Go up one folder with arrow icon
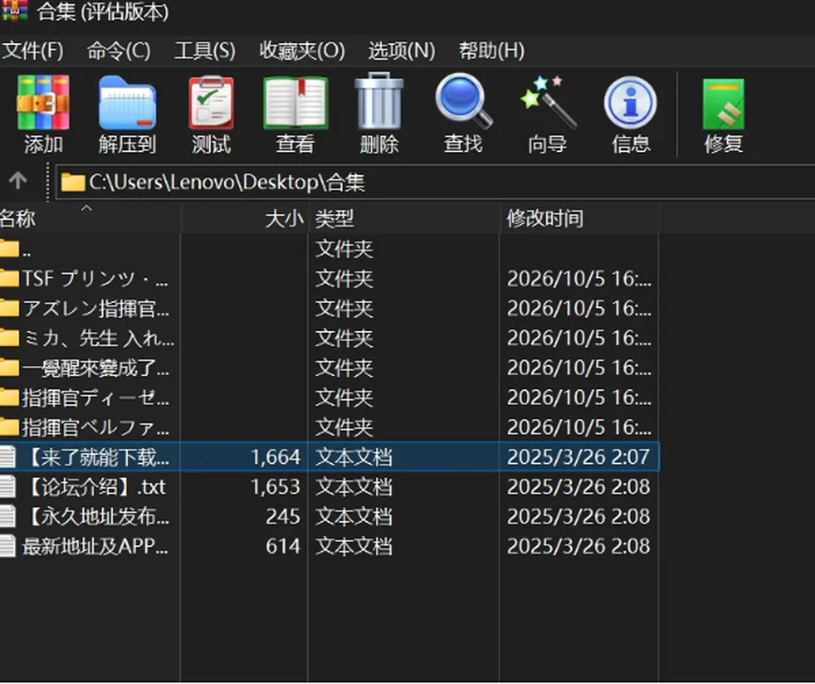The height and width of the screenshot is (684, 815). tap(18, 181)
